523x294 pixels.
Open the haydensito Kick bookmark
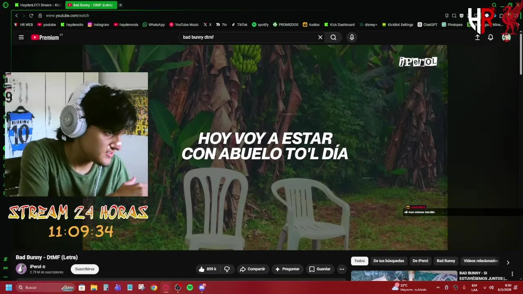click(x=72, y=24)
